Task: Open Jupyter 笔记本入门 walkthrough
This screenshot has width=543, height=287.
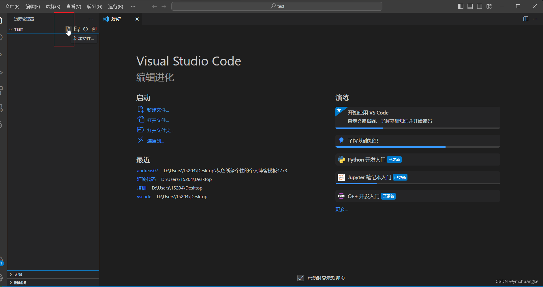Action: tap(418, 178)
